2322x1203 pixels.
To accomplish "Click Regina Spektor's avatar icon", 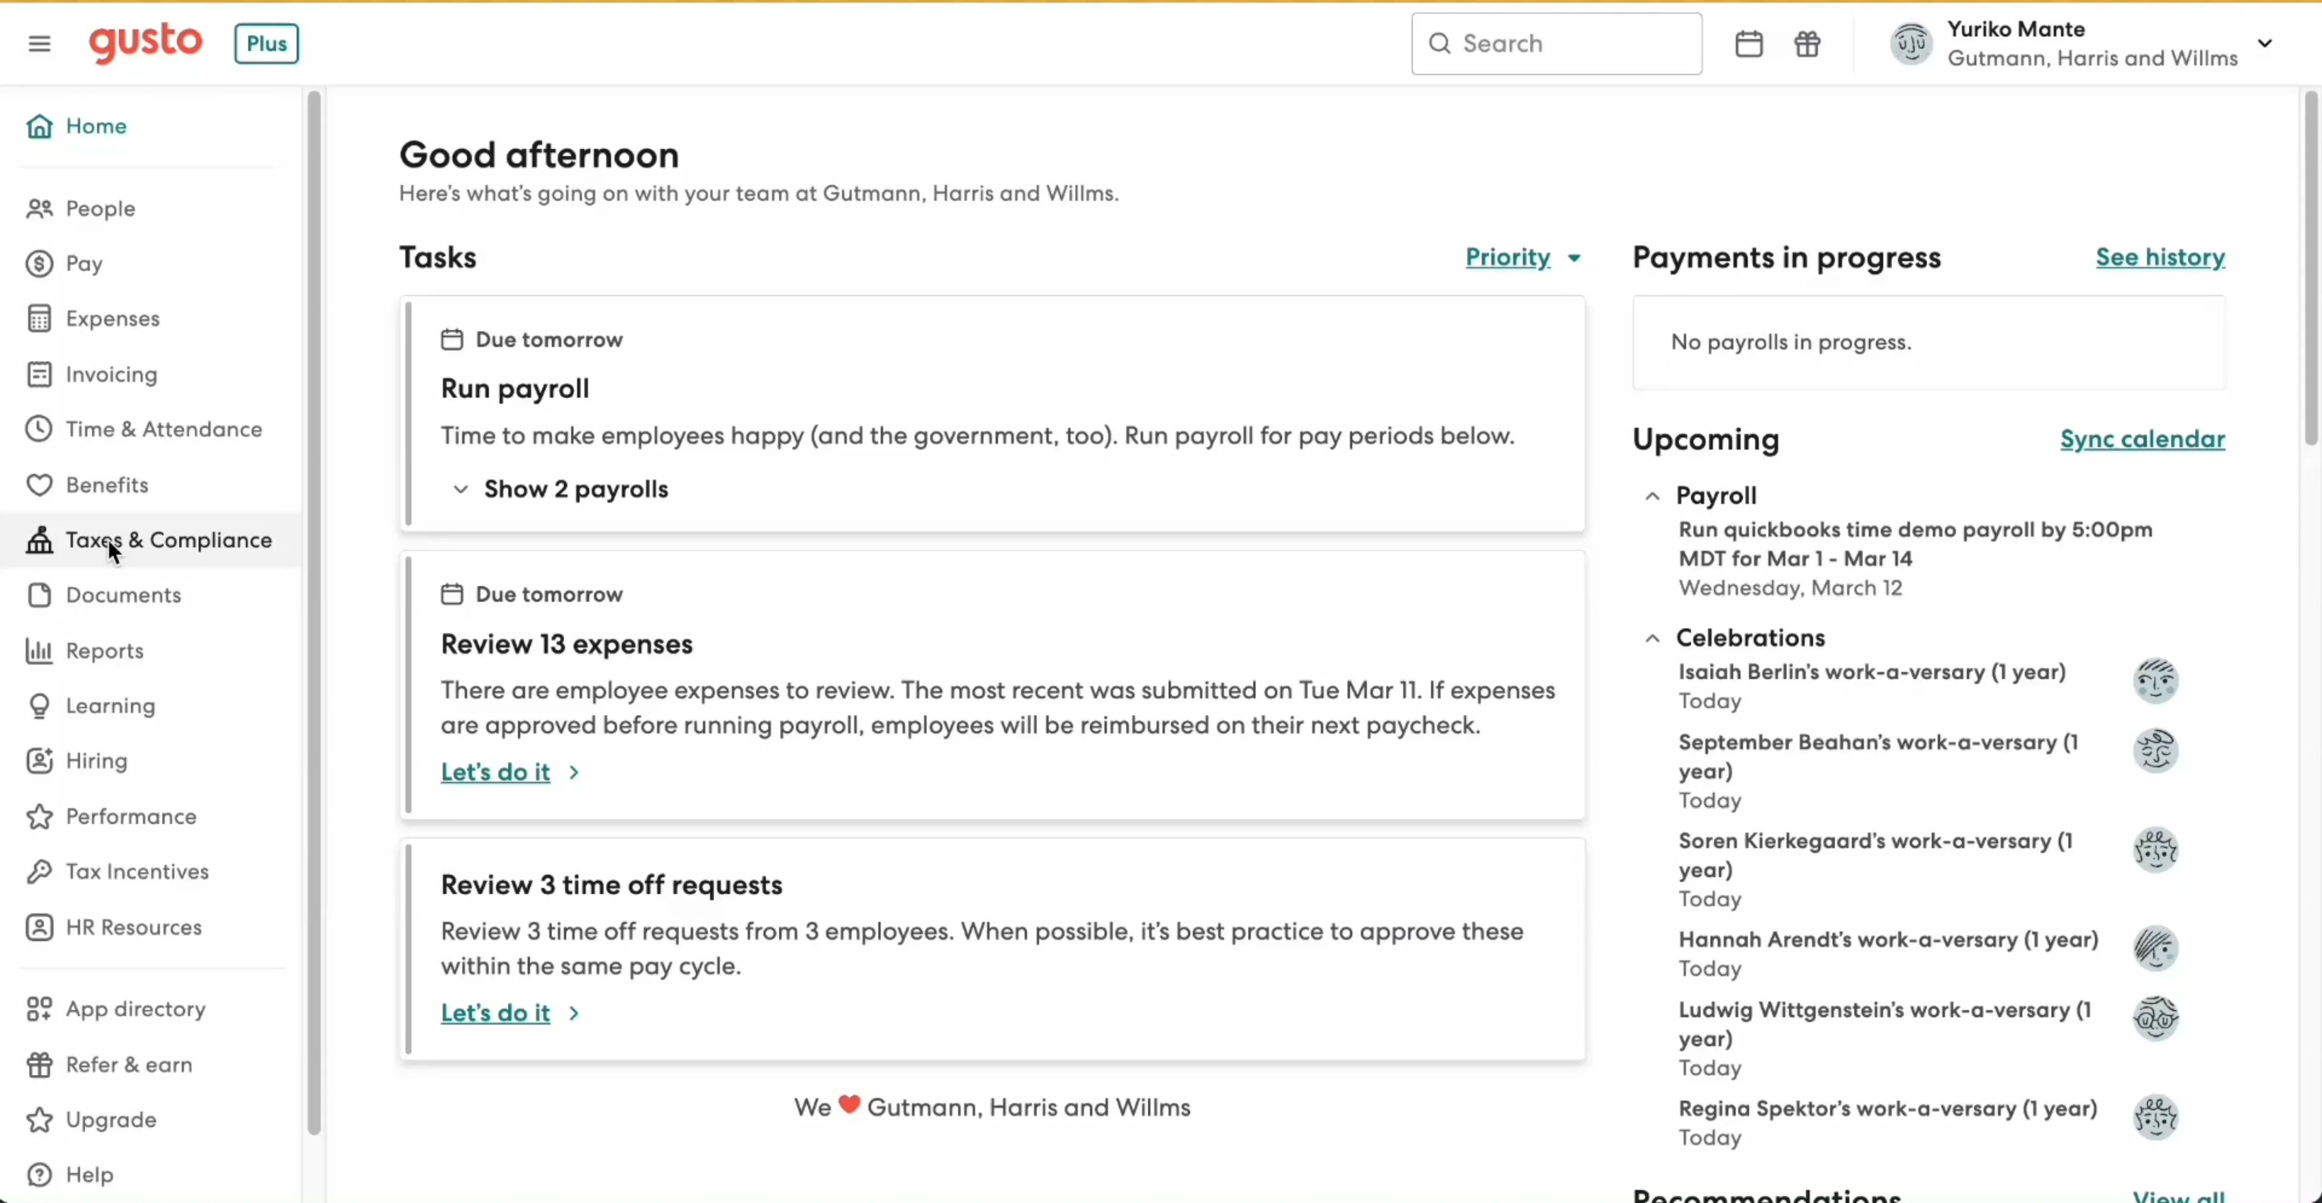I will point(2155,1117).
